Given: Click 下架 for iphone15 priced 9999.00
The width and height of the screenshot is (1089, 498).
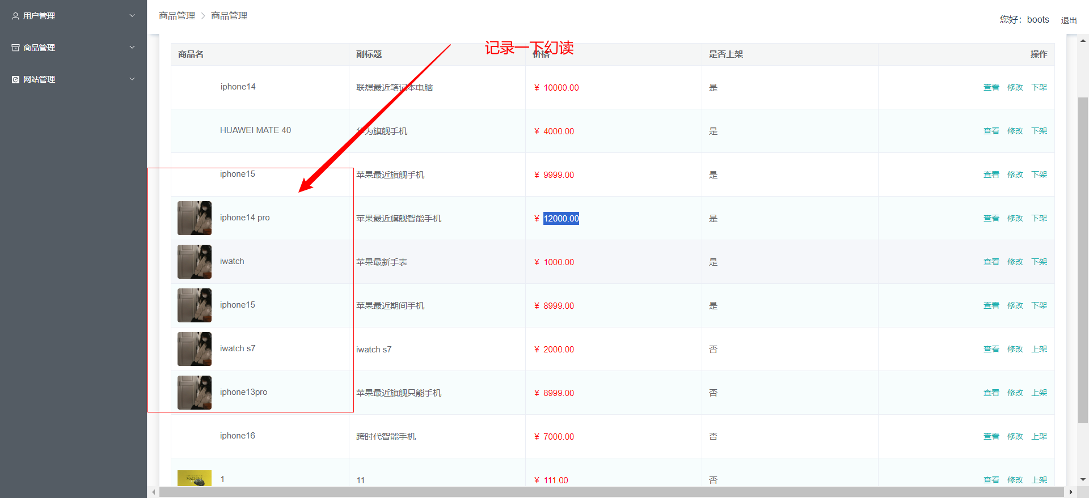Looking at the screenshot, I should [1039, 174].
